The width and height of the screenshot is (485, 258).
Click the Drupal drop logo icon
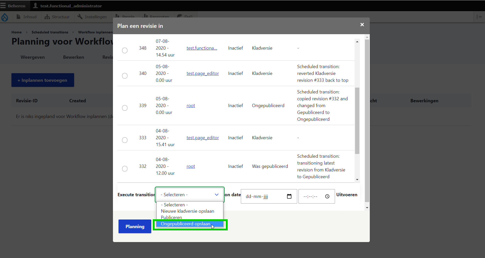click(x=5, y=17)
